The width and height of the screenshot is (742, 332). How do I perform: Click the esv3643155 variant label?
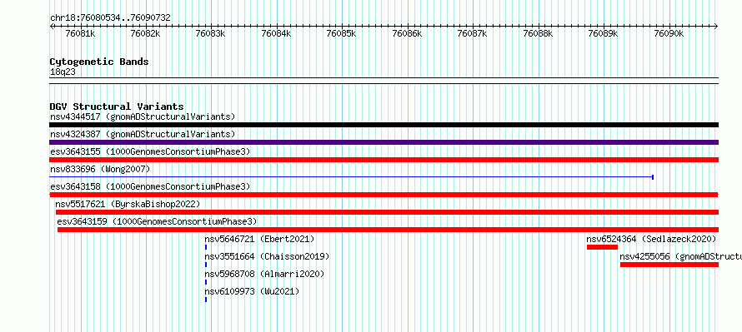tap(150, 151)
